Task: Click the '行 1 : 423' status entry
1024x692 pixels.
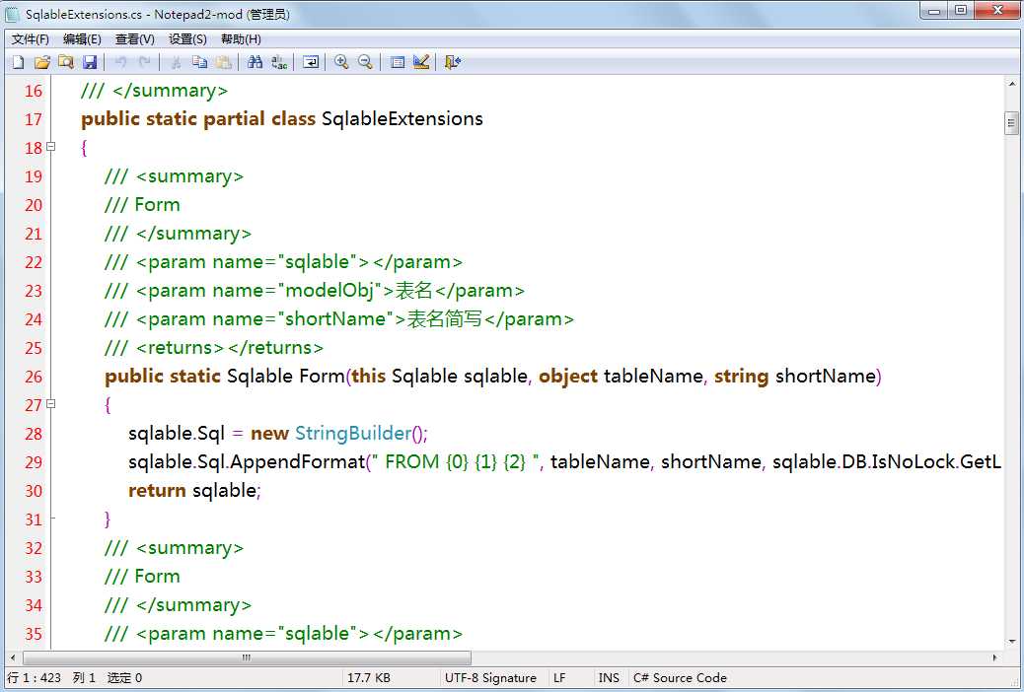Action: (x=34, y=677)
